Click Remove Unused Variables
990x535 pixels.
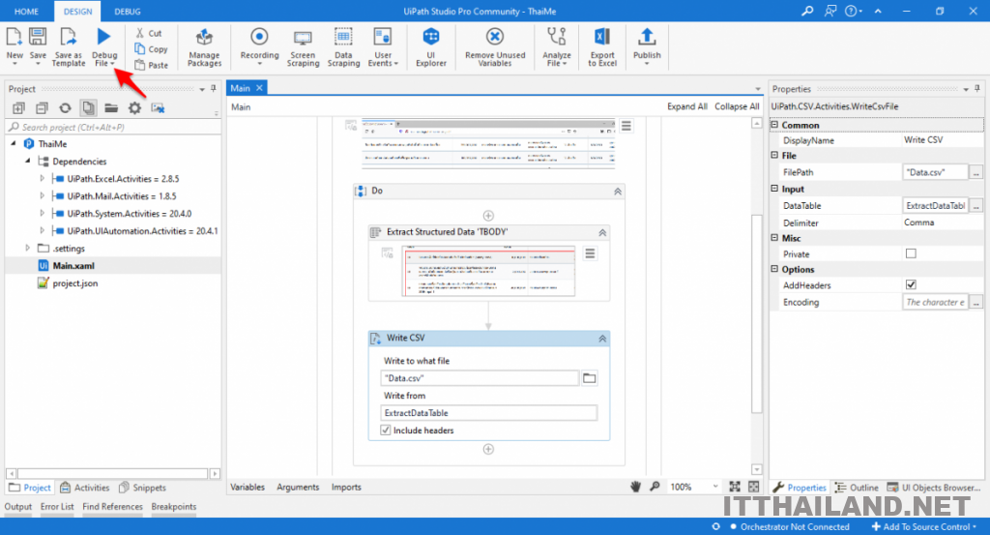[495, 46]
